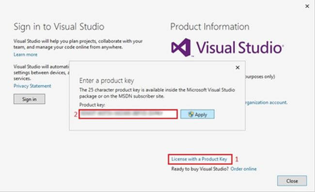Click the Sign in button

[30, 99]
